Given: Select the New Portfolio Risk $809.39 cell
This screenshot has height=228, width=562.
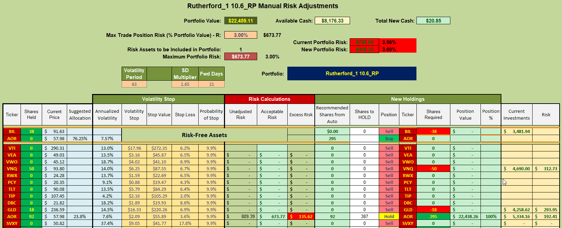Looking at the screenshot, I should click(x=364, y=50).
